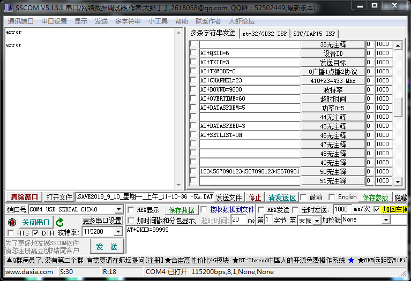
Task: Open the 小工具 menu
Action: coord(158,21)
